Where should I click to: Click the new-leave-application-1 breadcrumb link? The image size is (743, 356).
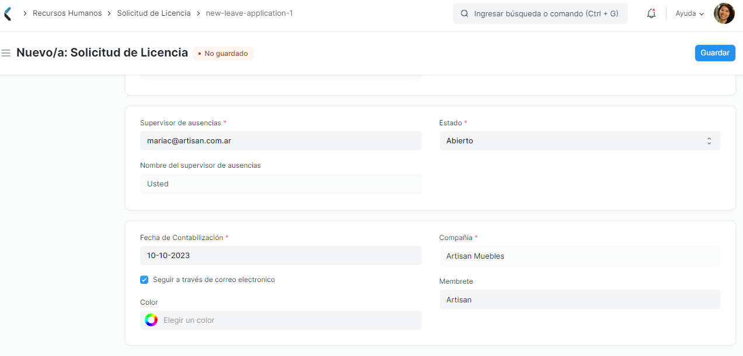247,13
